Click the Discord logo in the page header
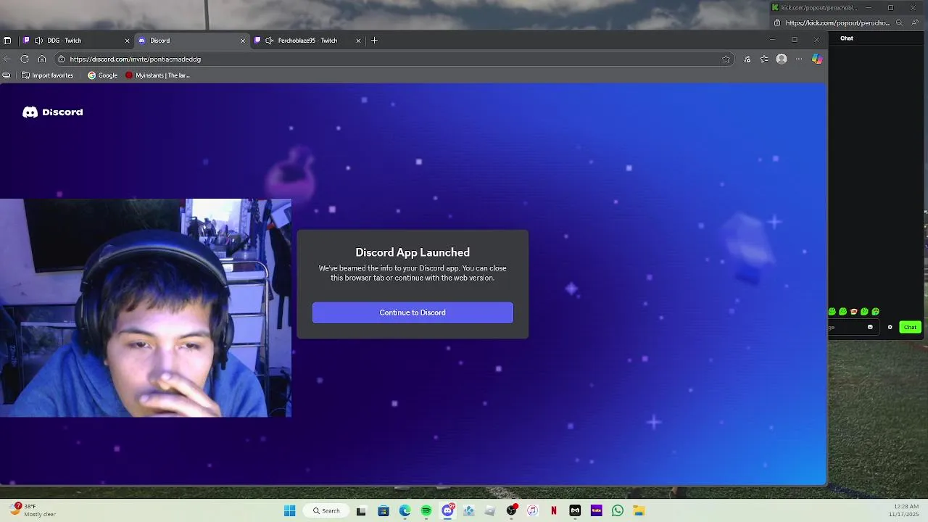This screenshot has width=928, height=522. (53, 112)
